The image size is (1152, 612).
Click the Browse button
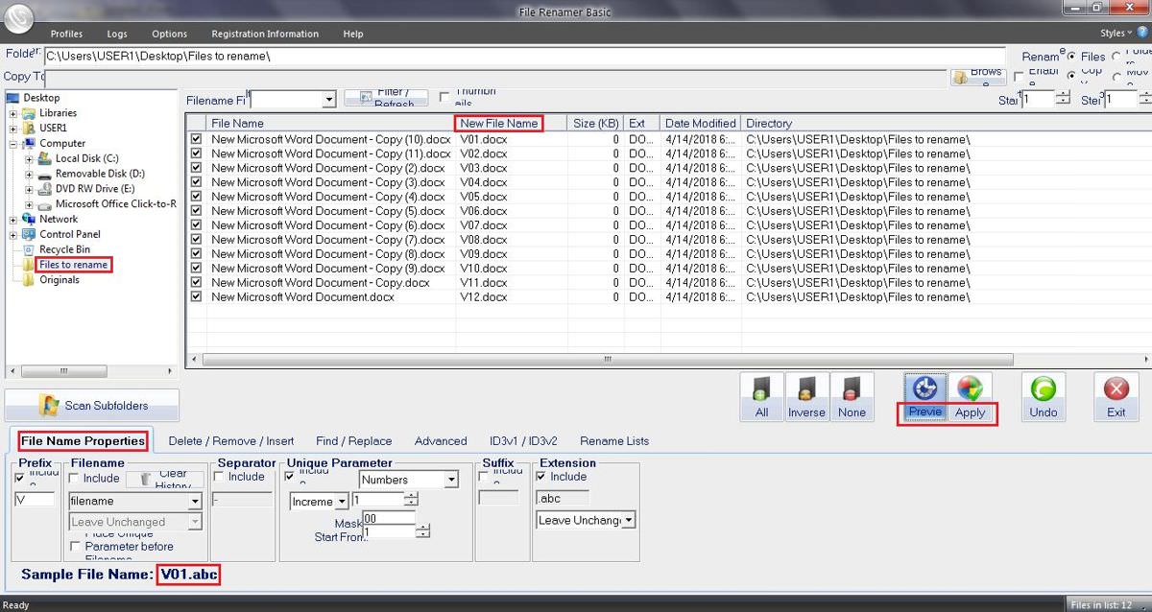977,76
